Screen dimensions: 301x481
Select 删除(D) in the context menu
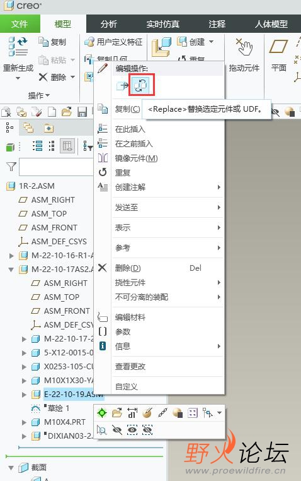(128, 268)
